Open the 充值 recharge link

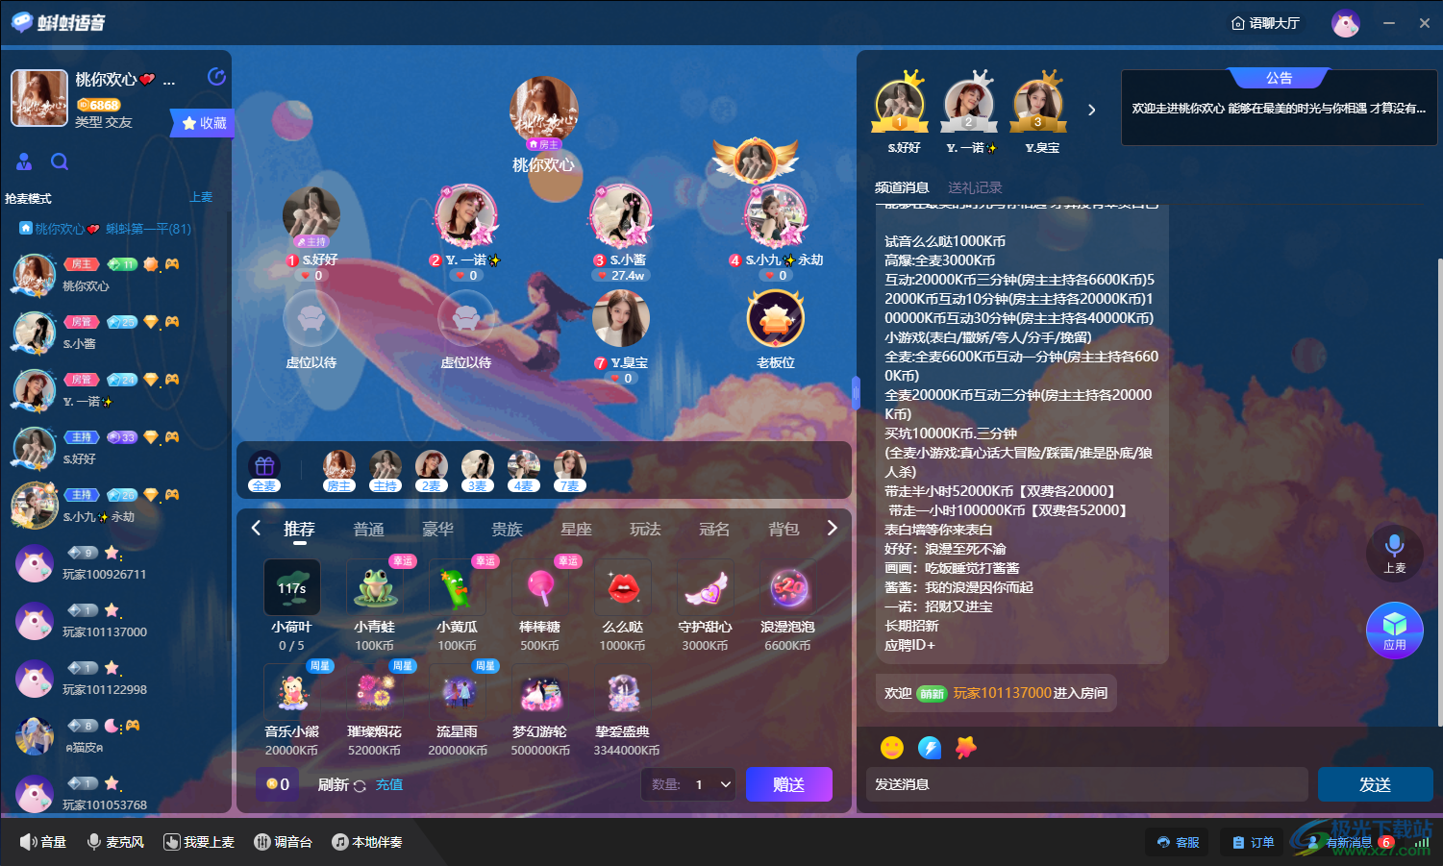pyautogui.click(x=389, y=784)
